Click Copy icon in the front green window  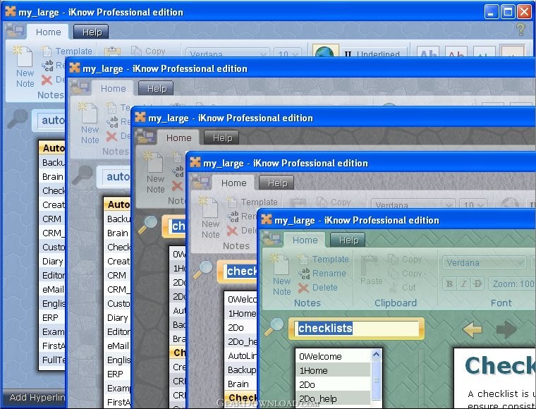393,260
